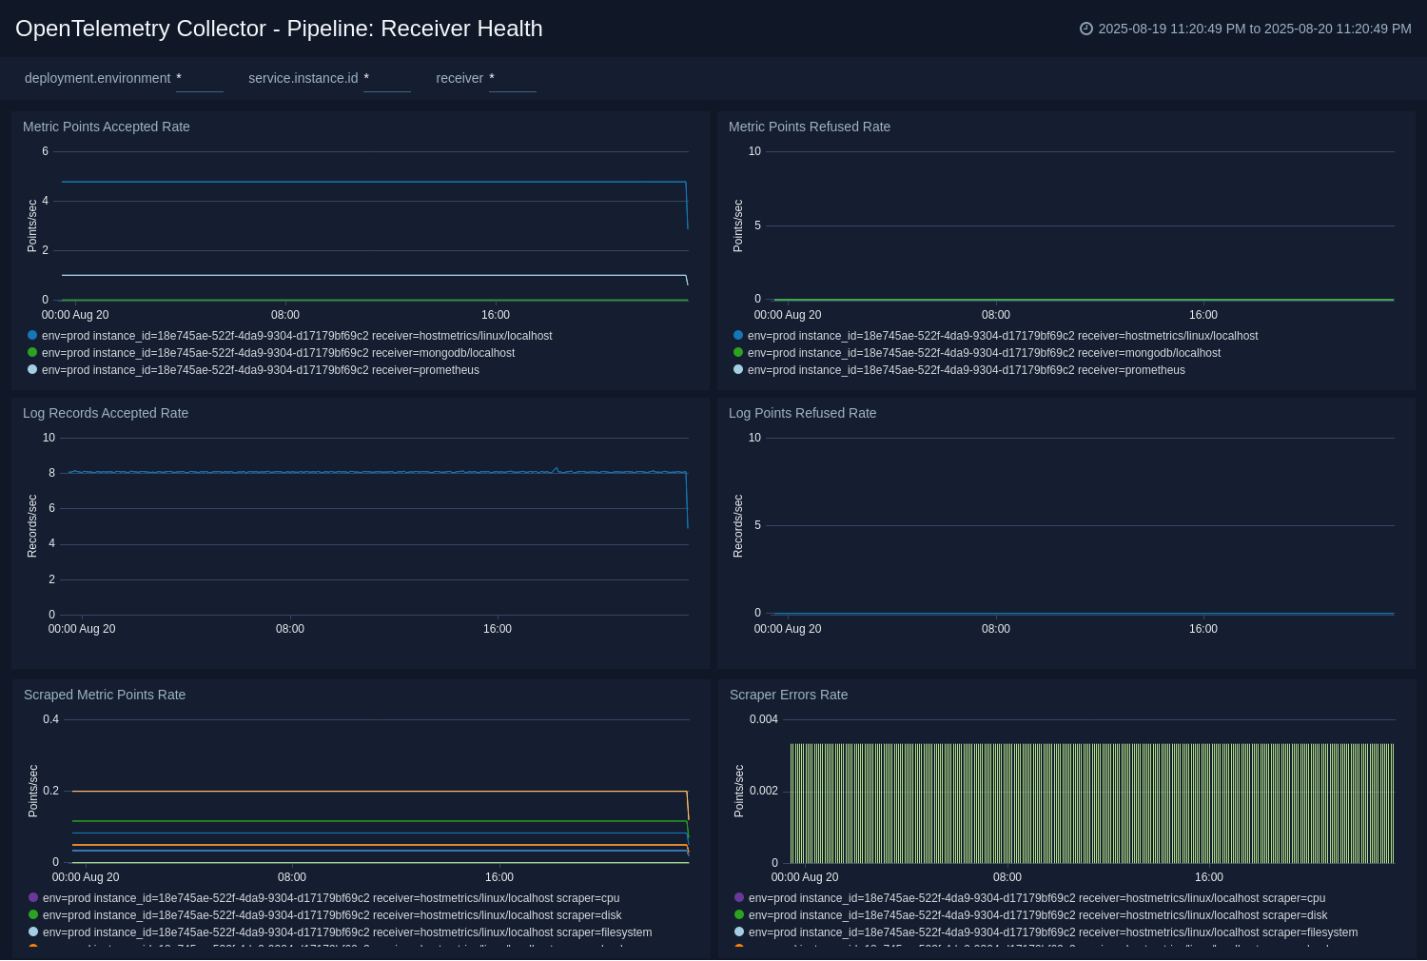
Task: Click scraper=cpu legend label in Scraped Metric panel
Action: click(x=331, y=898)
